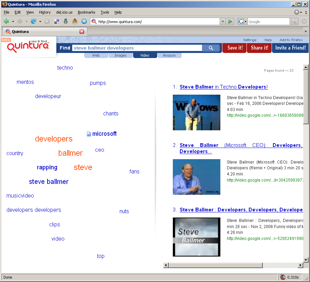
Task: Click the results vertical scrollbar up arrow
Action: point(306,67)
